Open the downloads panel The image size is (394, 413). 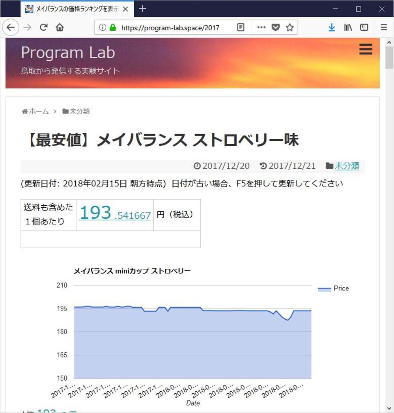tap(332, 27)
